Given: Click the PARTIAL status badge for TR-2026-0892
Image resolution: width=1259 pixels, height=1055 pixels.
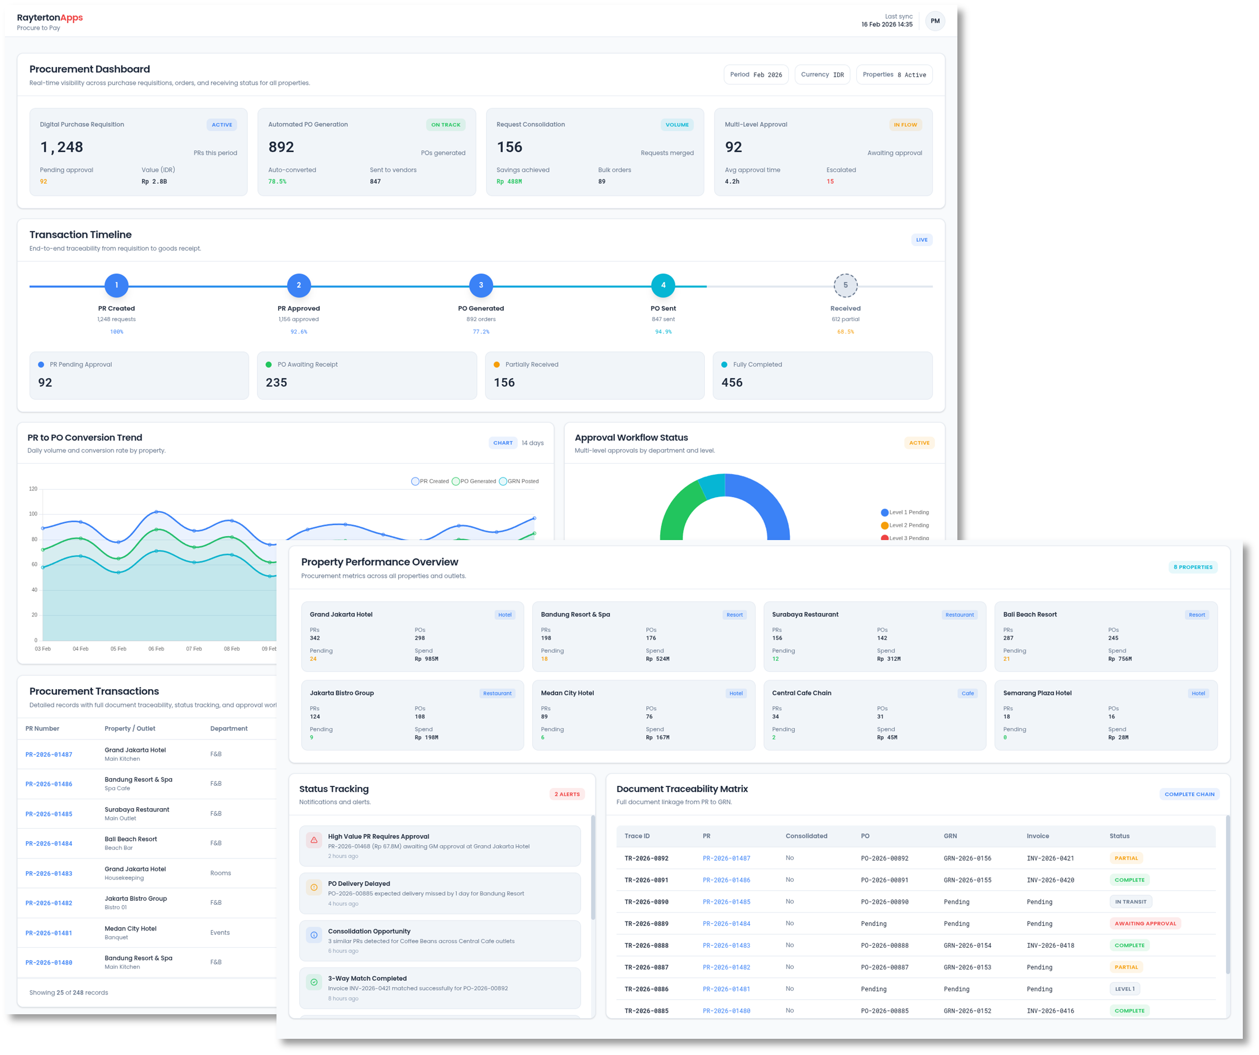Looking at the screenshot, I should pos(1126,858).
